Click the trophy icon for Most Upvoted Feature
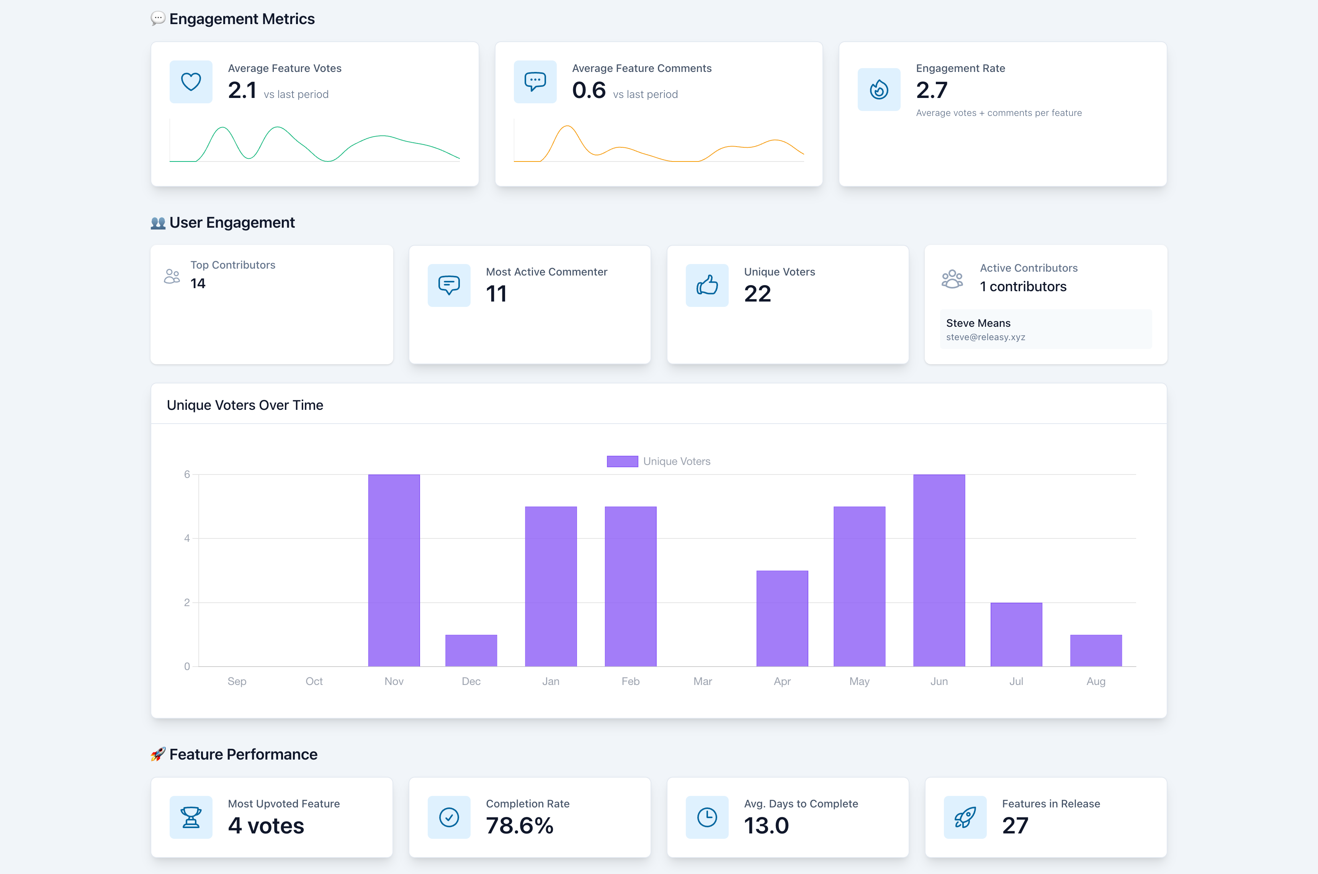Viewport: 1318px width, 874px height. tap(191, 817)
